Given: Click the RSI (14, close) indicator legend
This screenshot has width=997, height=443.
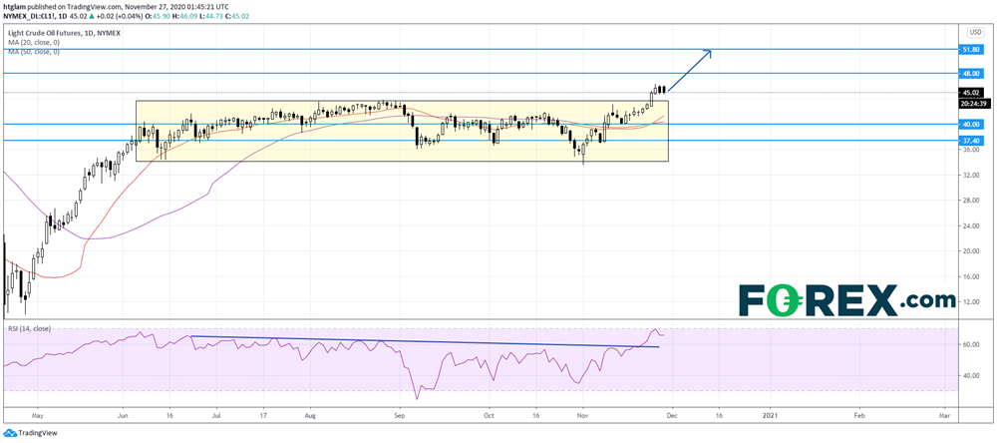Looking at the screenshot, I should (29, 328).
